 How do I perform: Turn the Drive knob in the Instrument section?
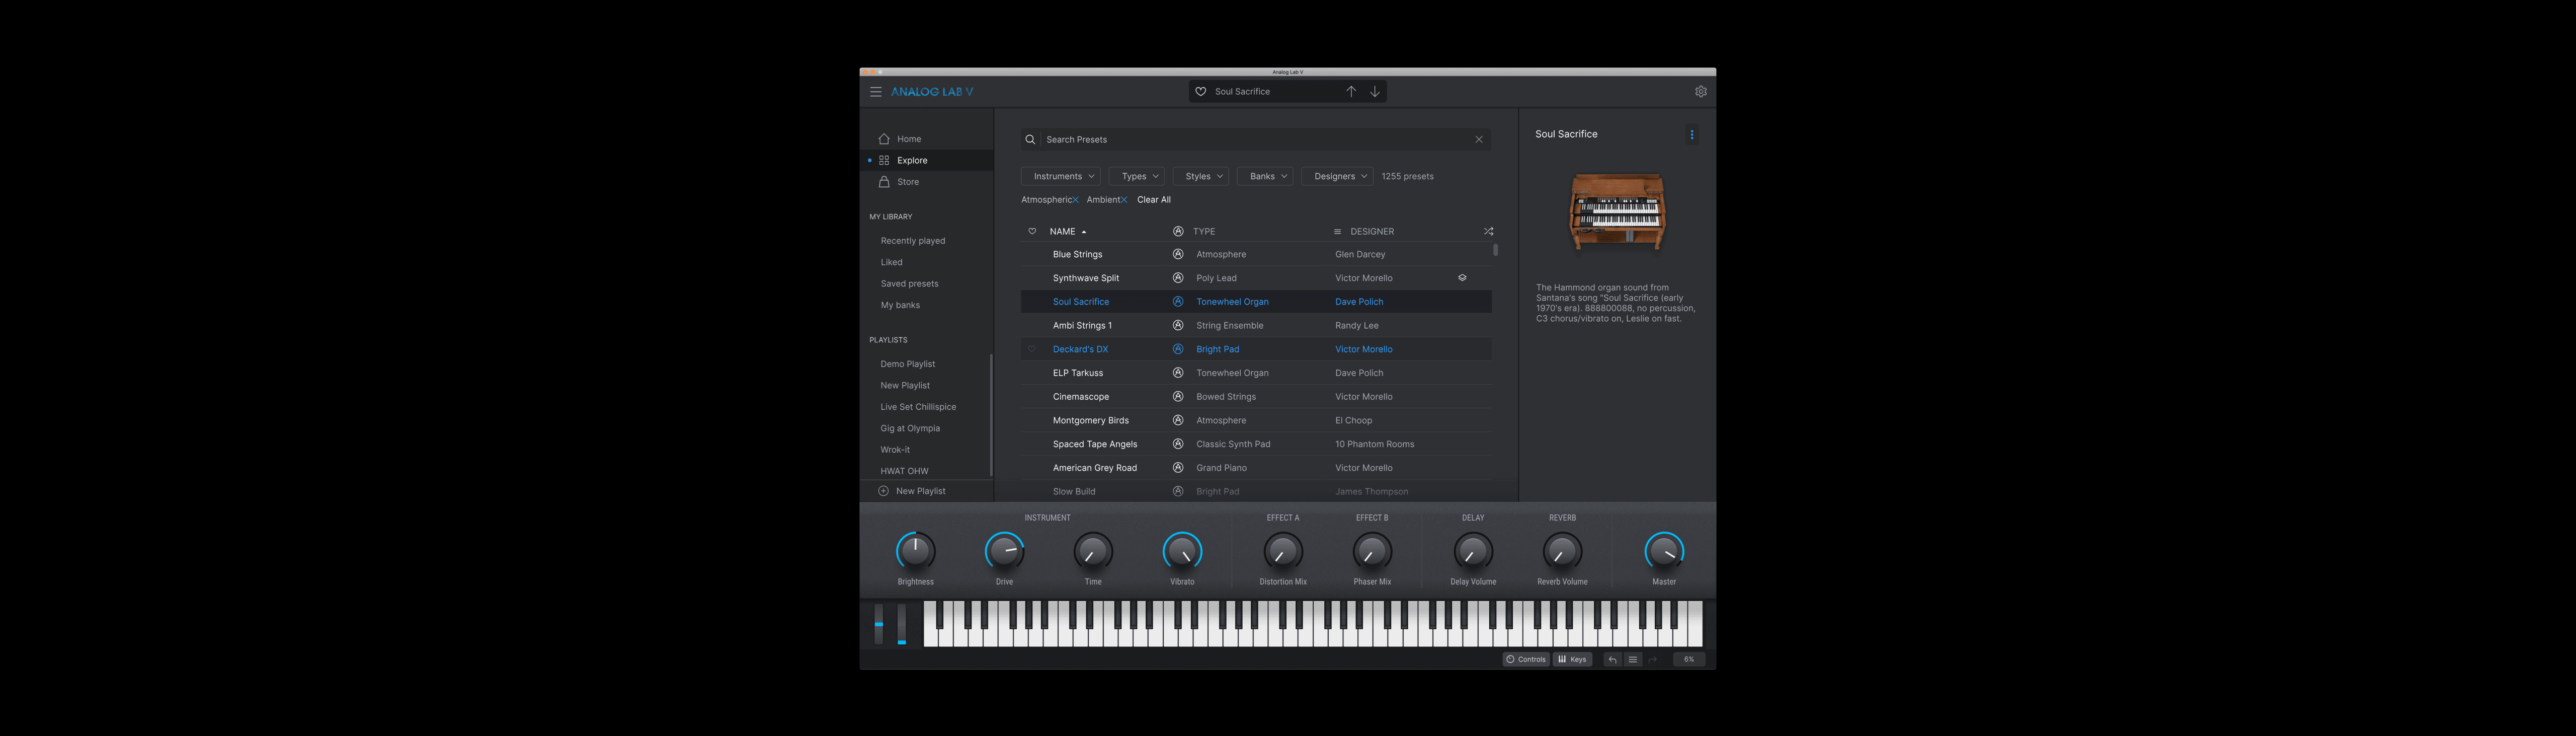coord(1005,551)
